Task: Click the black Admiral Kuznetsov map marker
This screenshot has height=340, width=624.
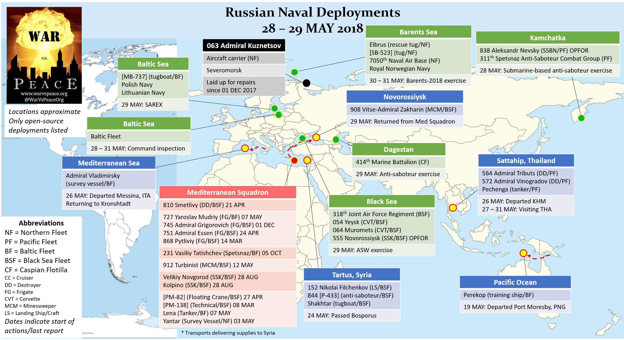Action: pos(307,83)
